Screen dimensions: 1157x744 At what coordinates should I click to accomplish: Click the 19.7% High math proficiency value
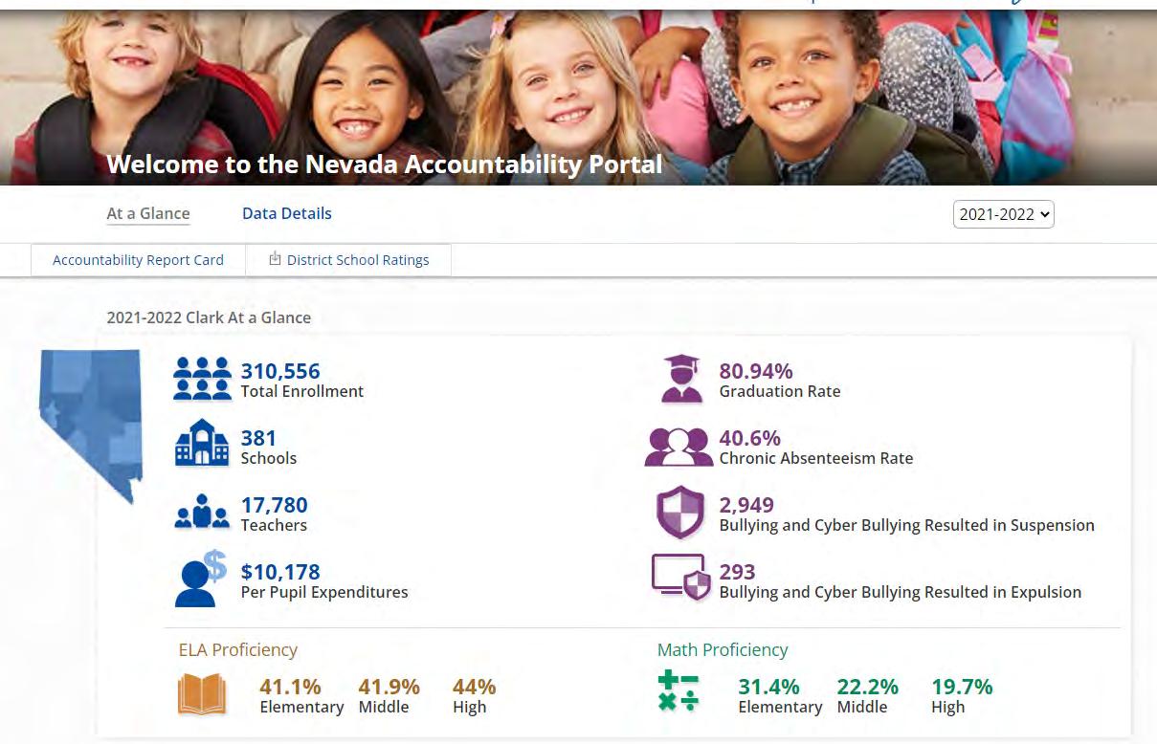[x=962, y=687]
